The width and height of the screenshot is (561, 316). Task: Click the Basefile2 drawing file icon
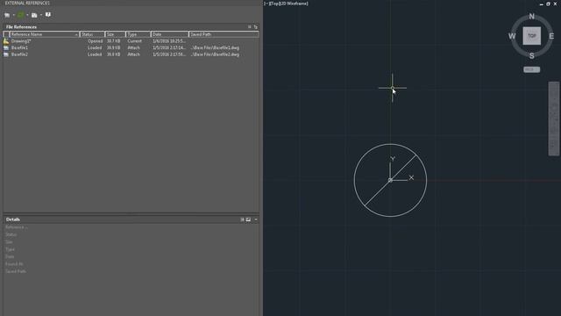tap(6, 54)
